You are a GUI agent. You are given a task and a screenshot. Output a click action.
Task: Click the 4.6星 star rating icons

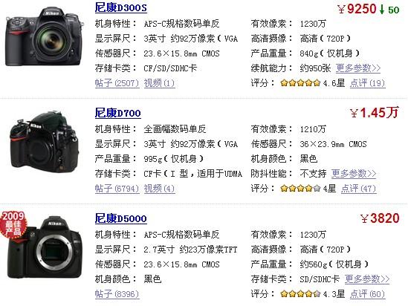click(x=300, y=83)
